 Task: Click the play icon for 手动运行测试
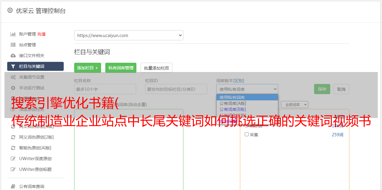pos(13,88)
